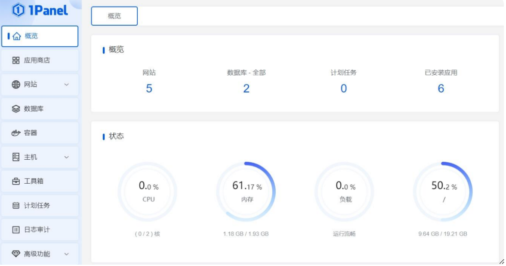The width and height of the screenshot is (506, 266).
Task: Expand the 高级功能 submenu chevron
Action: point(67,254)
